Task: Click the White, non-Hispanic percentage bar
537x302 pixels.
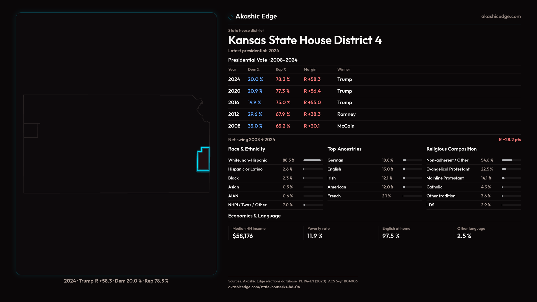Action: [313, 160]
